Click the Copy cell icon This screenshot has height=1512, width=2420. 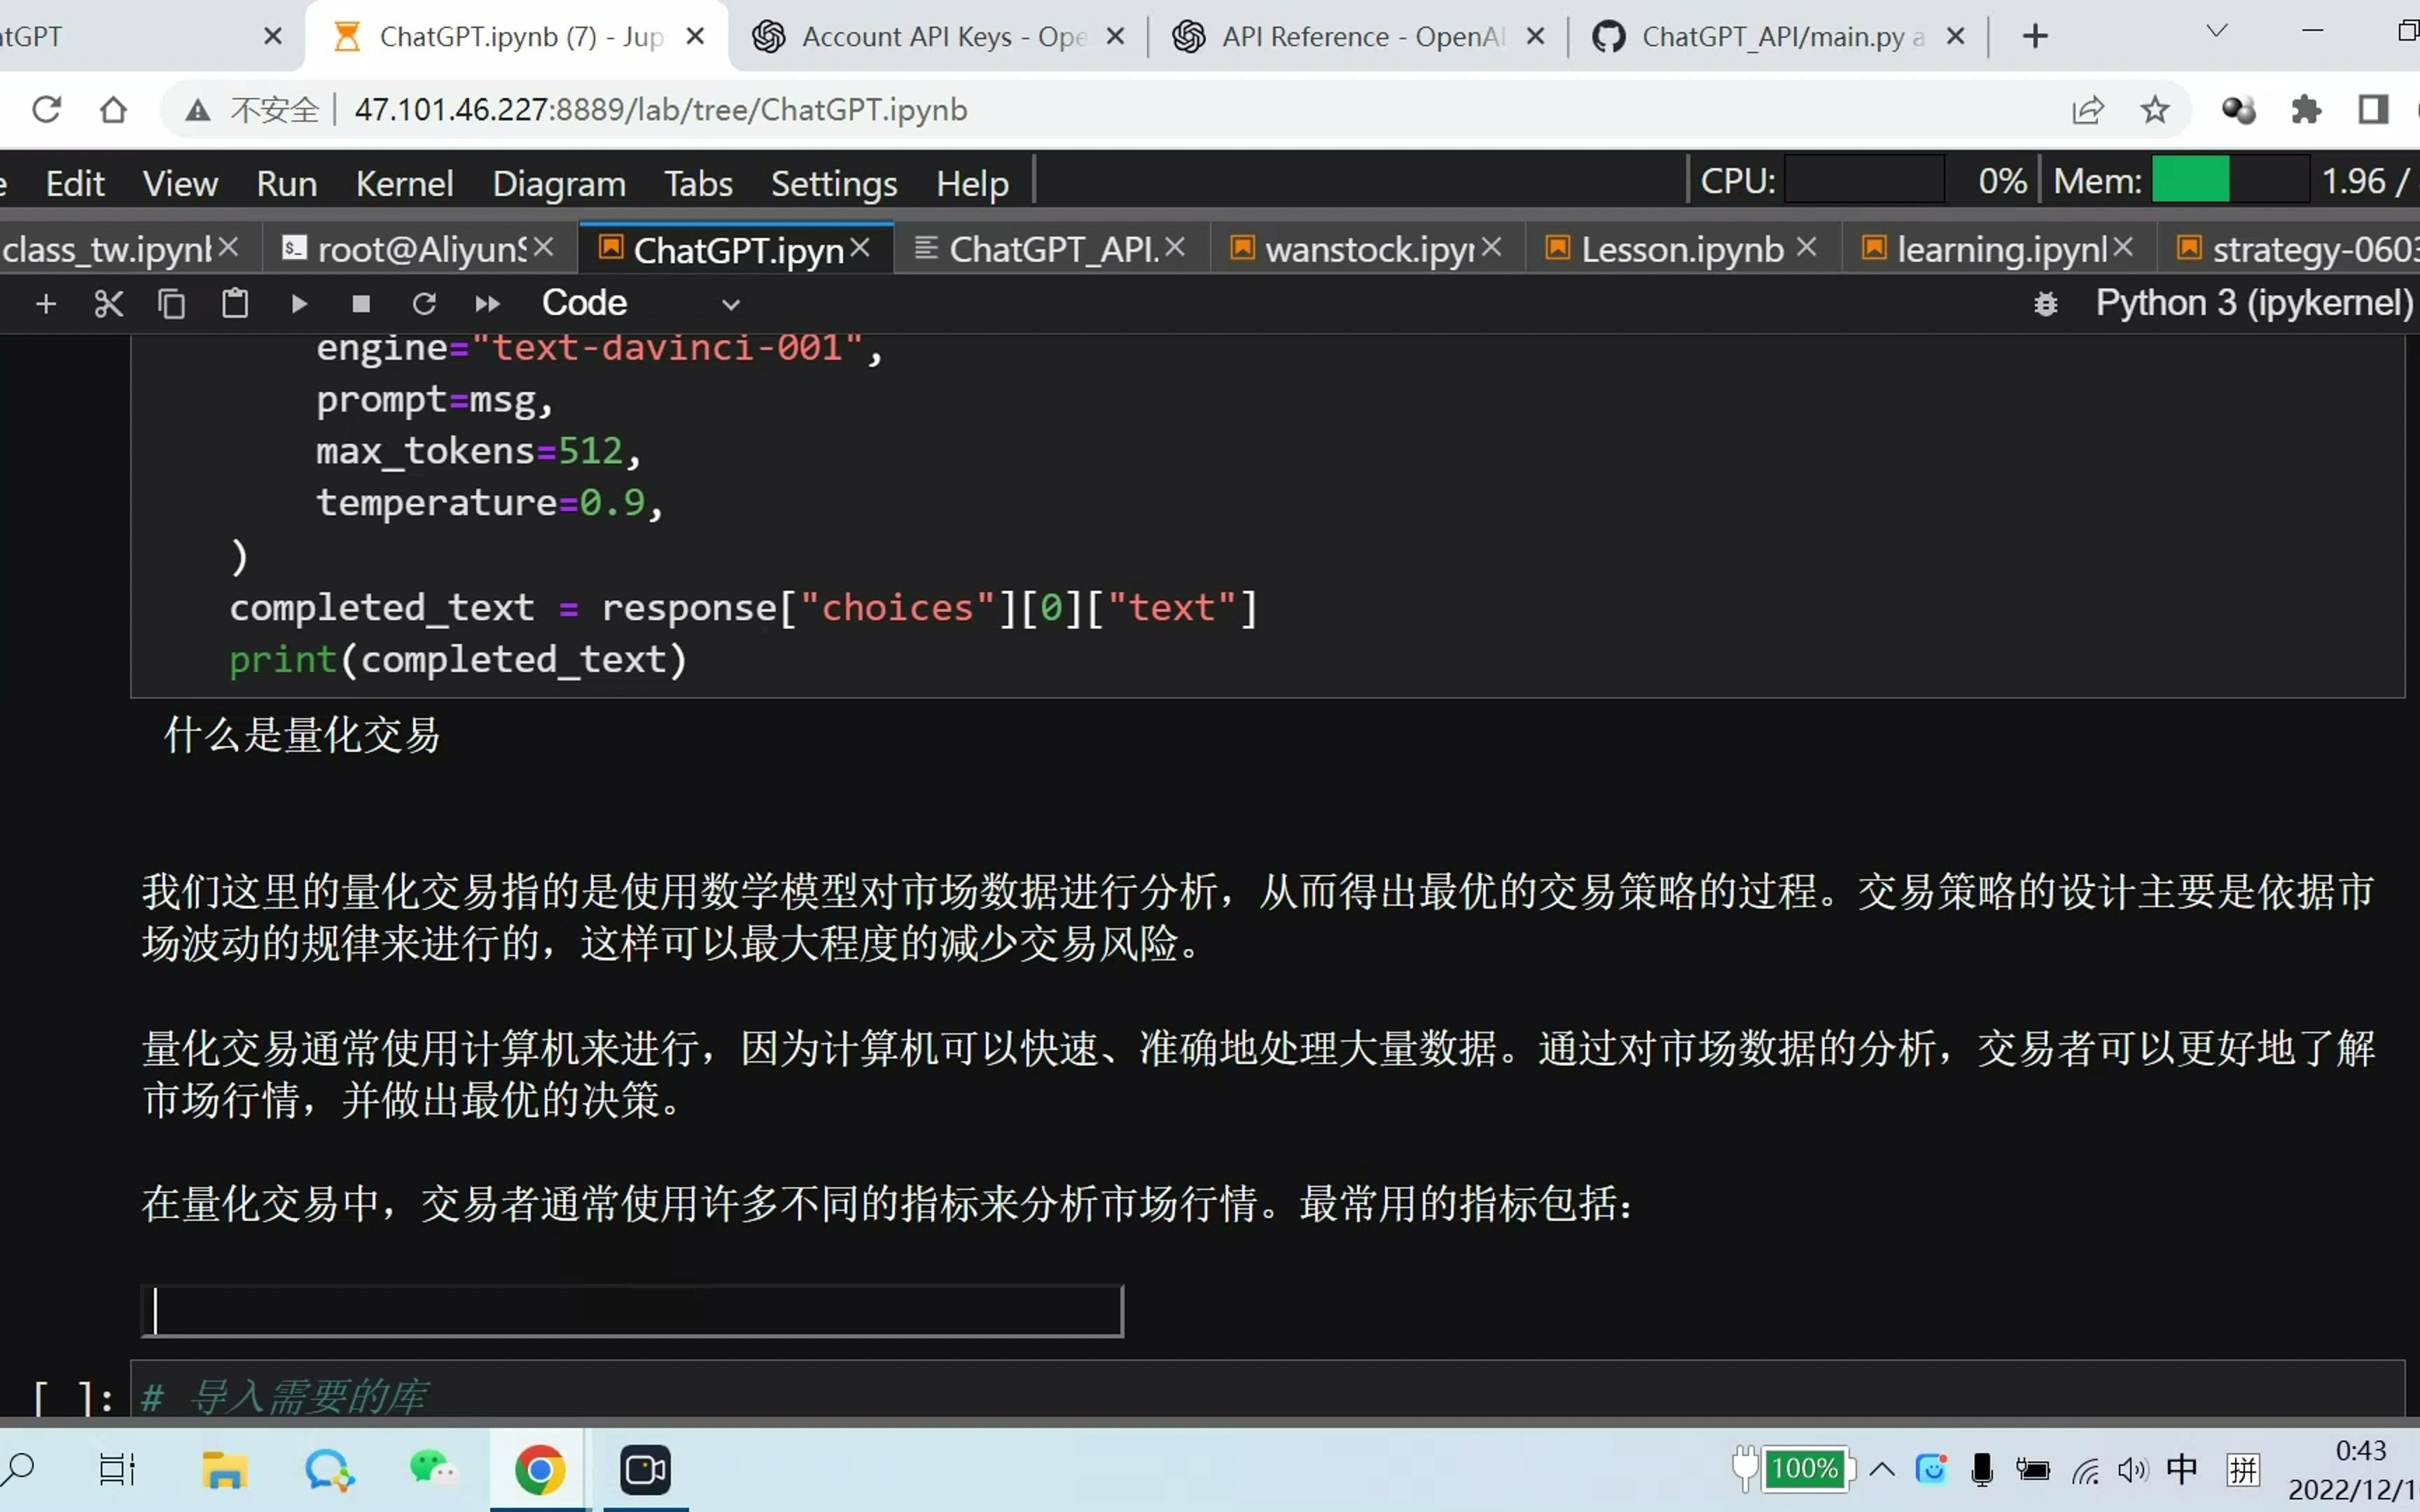tap(171, 303)
